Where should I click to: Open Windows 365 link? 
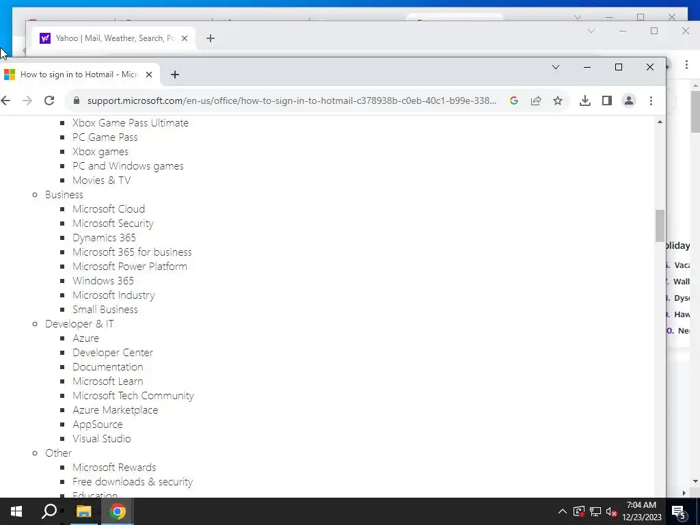click(x=103, y=281)
